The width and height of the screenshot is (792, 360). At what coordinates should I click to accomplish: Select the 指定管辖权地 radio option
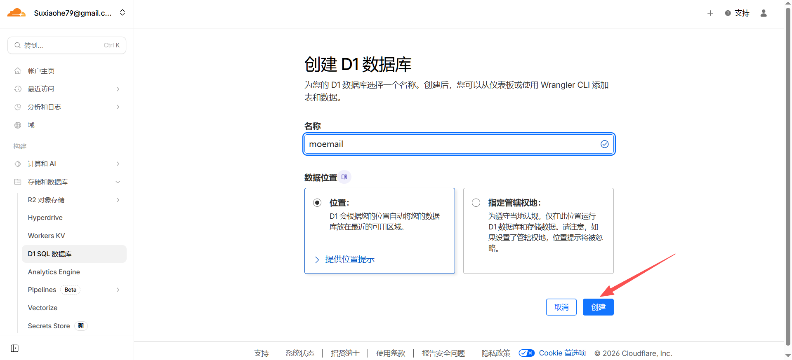pos(476,203)
